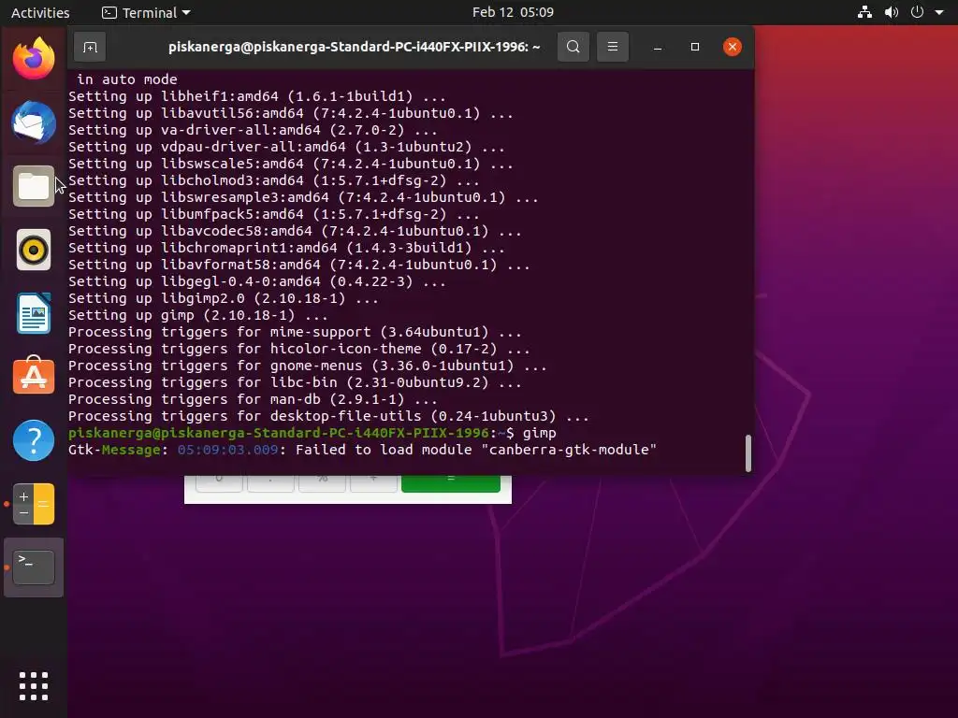The image size is (958, 718).
Task: Open the Terminal app menu dropdown
Action: coord(146,12)
